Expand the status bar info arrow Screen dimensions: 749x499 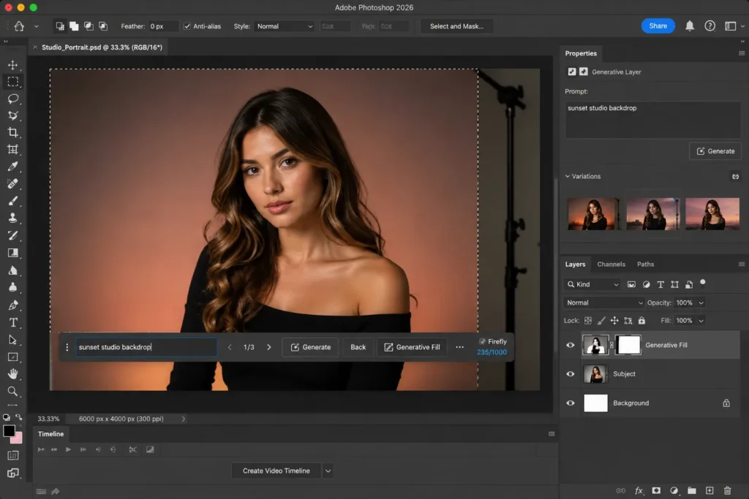click(184, 419)
